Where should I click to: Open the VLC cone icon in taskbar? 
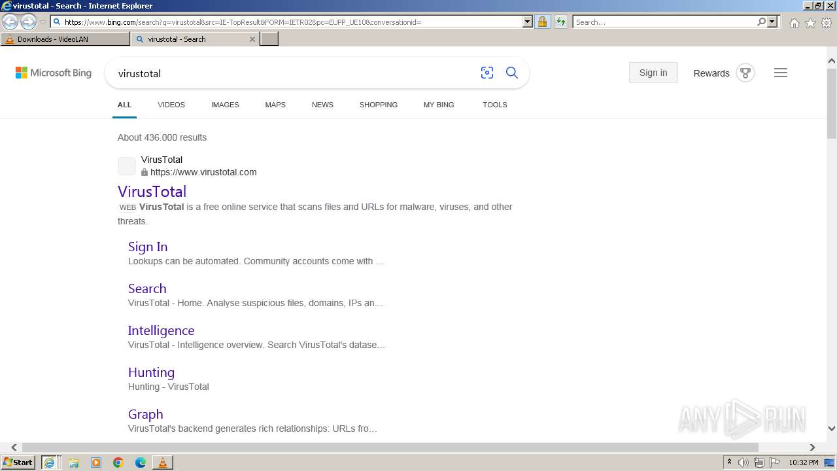tap(163, 462)
